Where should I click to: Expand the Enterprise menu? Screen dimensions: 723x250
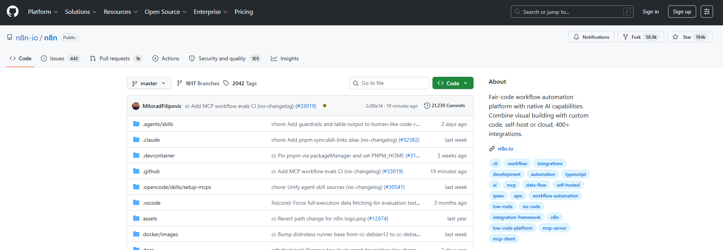tap(210, 12)
